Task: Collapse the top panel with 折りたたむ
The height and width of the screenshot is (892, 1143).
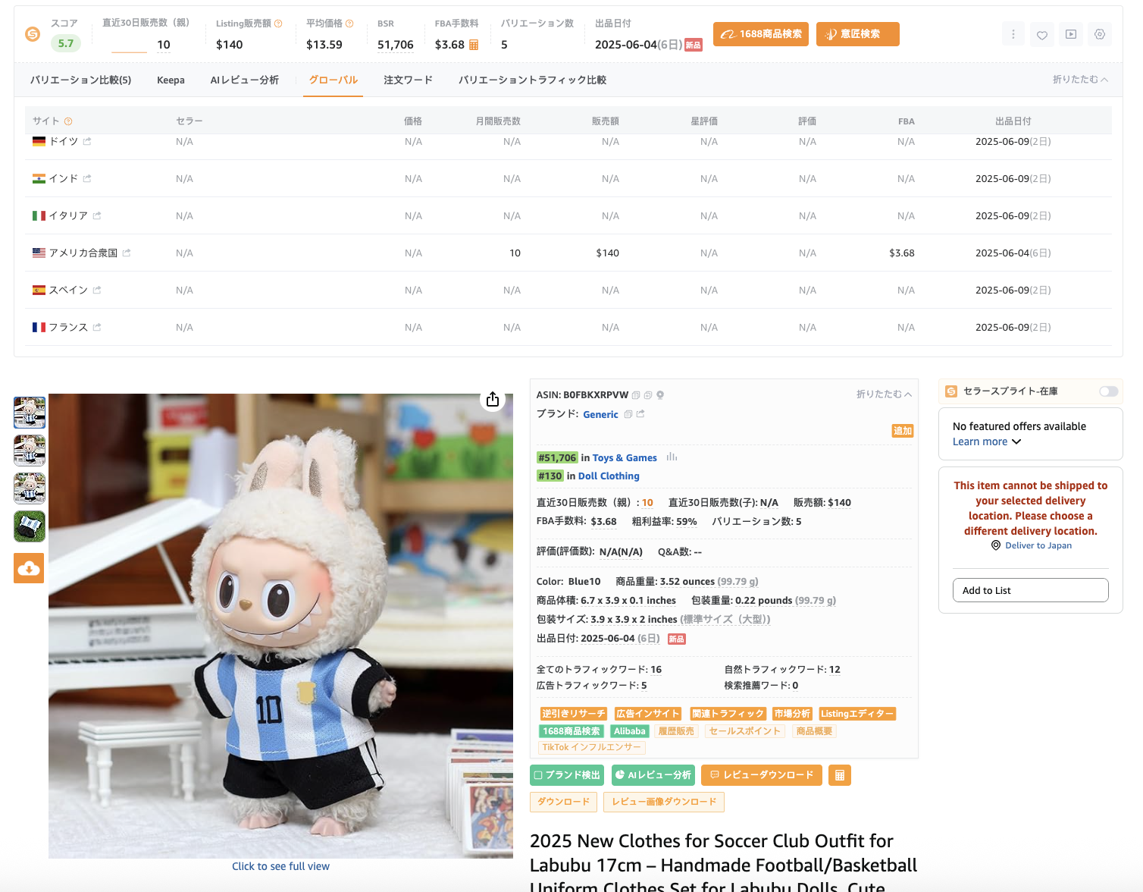Action: 1080,80
